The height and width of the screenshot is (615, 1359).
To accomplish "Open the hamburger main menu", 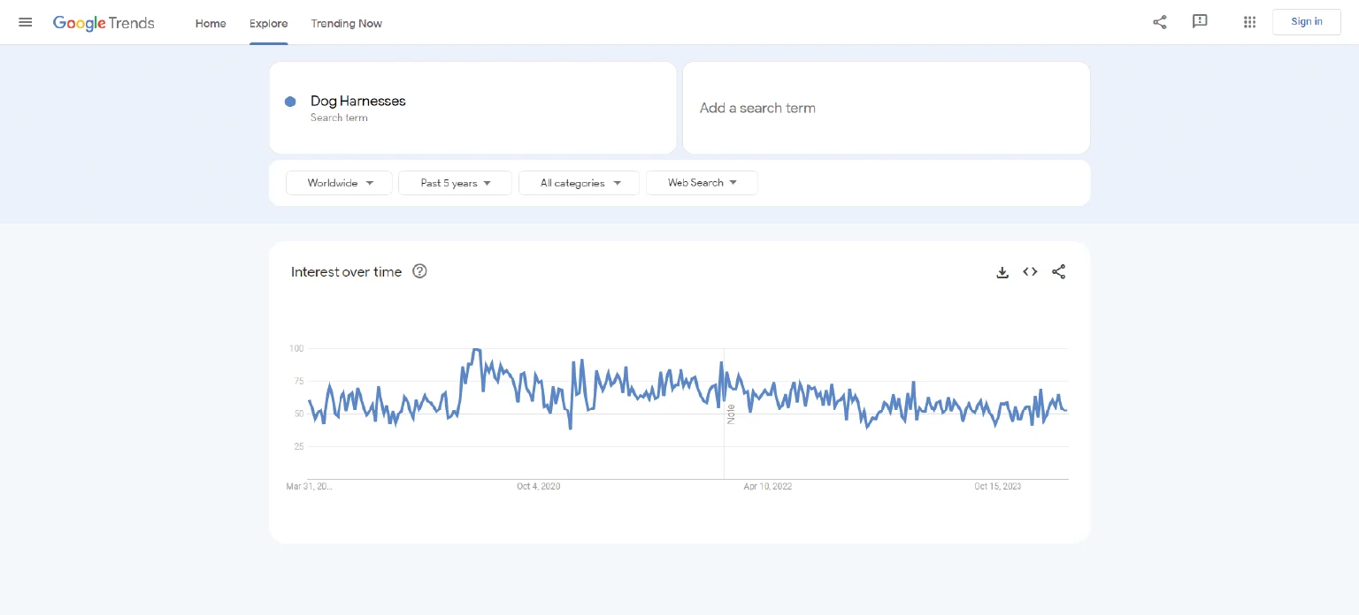I will tap(26, 22).
